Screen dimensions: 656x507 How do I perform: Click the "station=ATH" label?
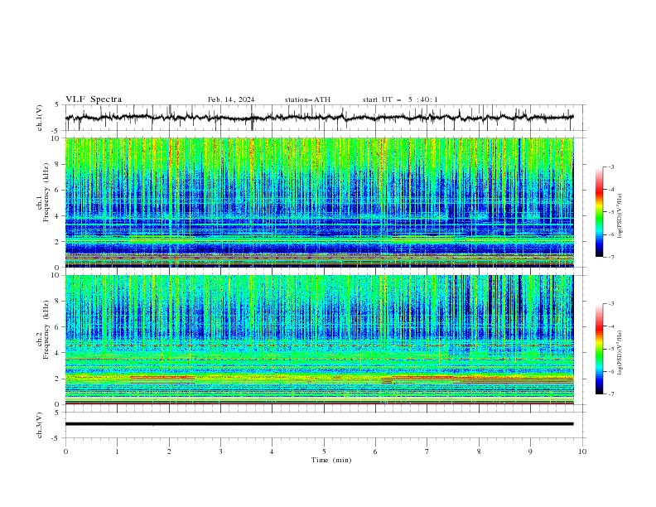[307, 99]
